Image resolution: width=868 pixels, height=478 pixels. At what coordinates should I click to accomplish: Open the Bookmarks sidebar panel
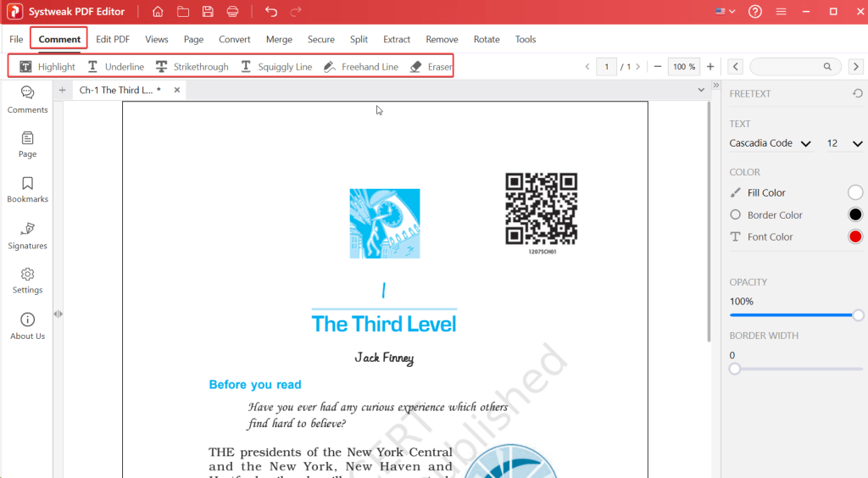[27, 189]
